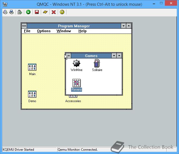Image resolution: width=179 pixels, height=154 pixels.
Task: Open the File menu in Program Manager
Action: coord(27,31)
